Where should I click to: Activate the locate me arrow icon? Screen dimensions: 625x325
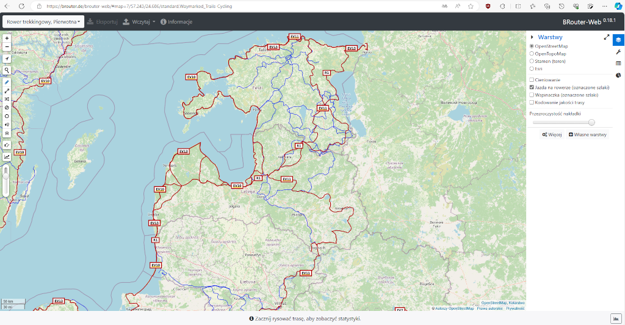pos(7,59)
